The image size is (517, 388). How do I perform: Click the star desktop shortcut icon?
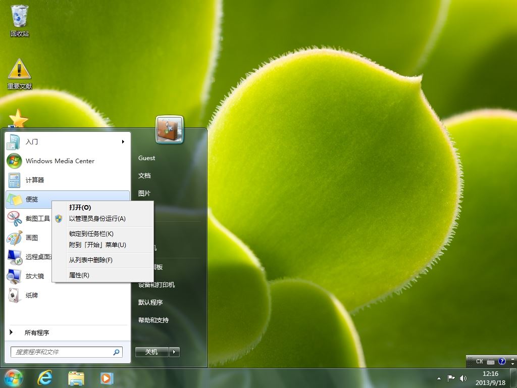[x=18, y=119]
